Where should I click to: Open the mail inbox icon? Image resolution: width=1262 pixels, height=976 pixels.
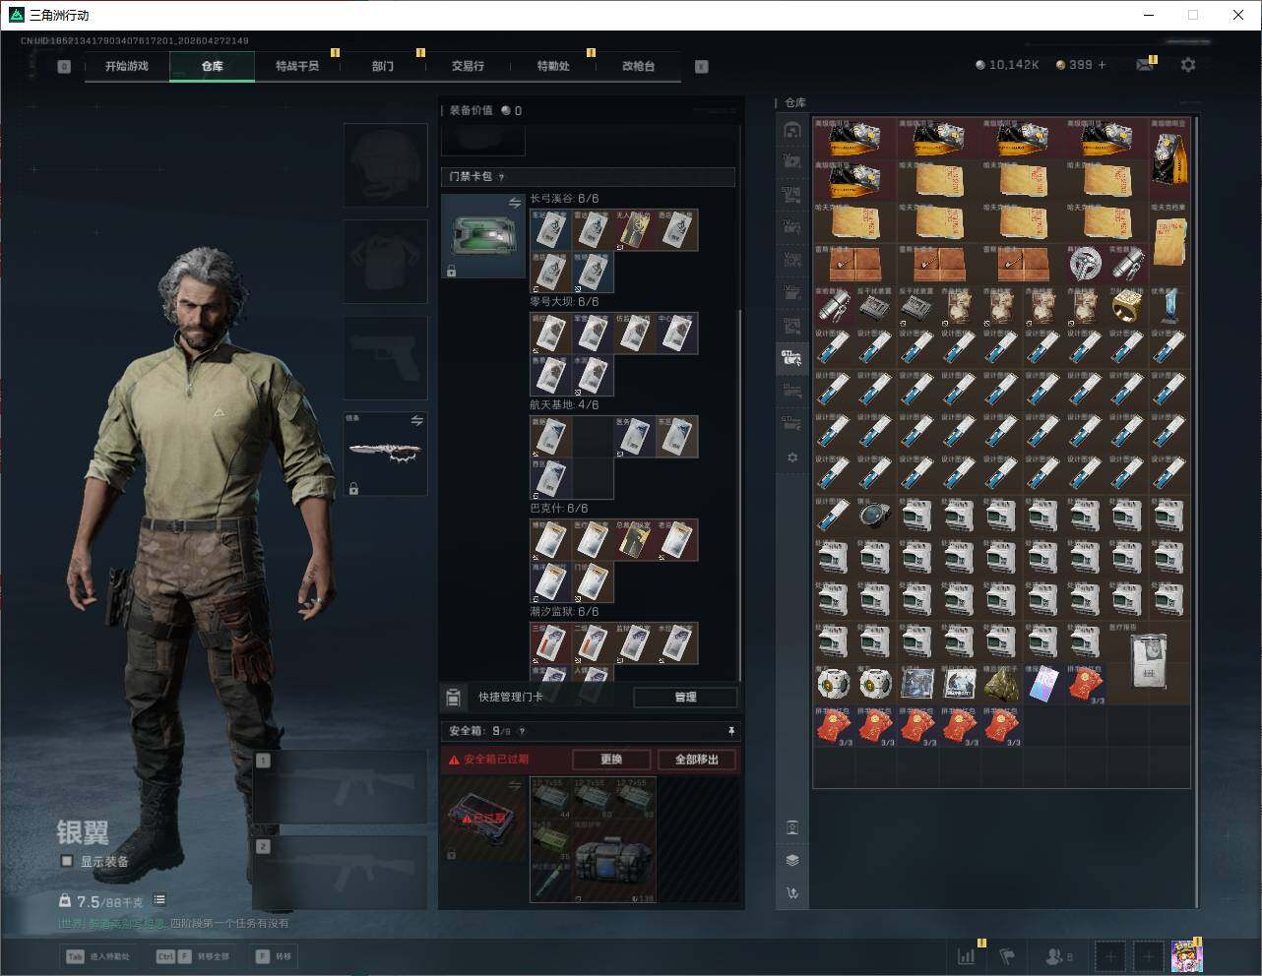tap(1145, 65)
